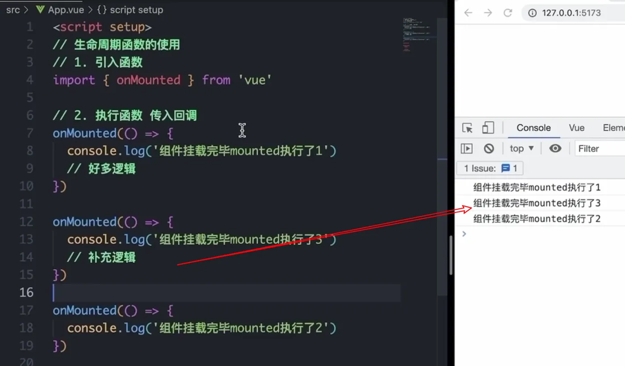
Task: Create a live expression with the eye icon
Action: [554, 148]
